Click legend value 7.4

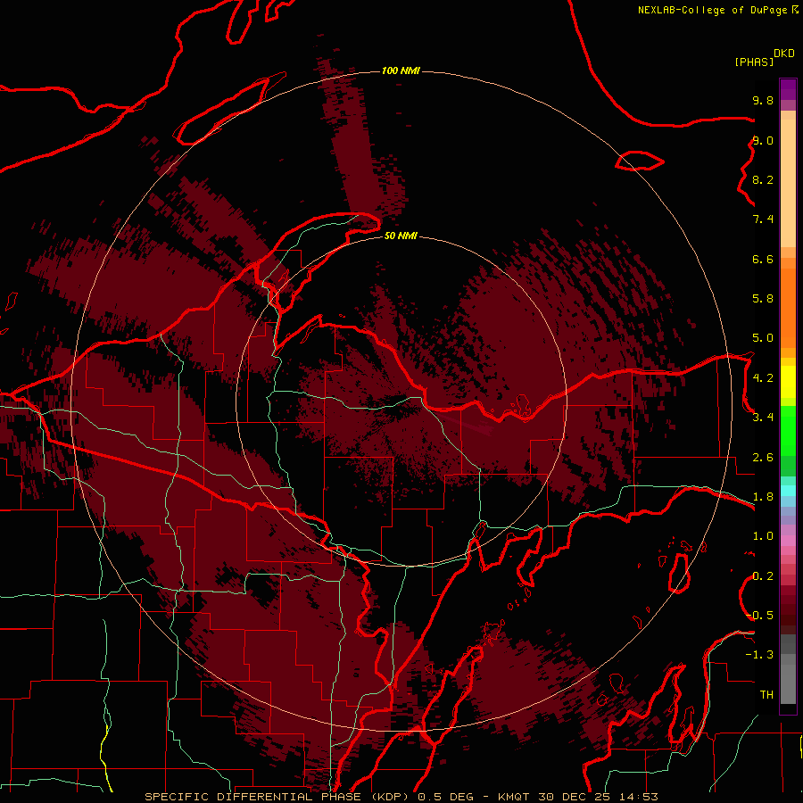763,219
